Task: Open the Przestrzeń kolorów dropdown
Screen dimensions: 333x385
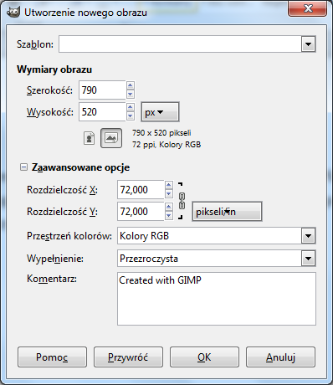Action: (308, 236)
